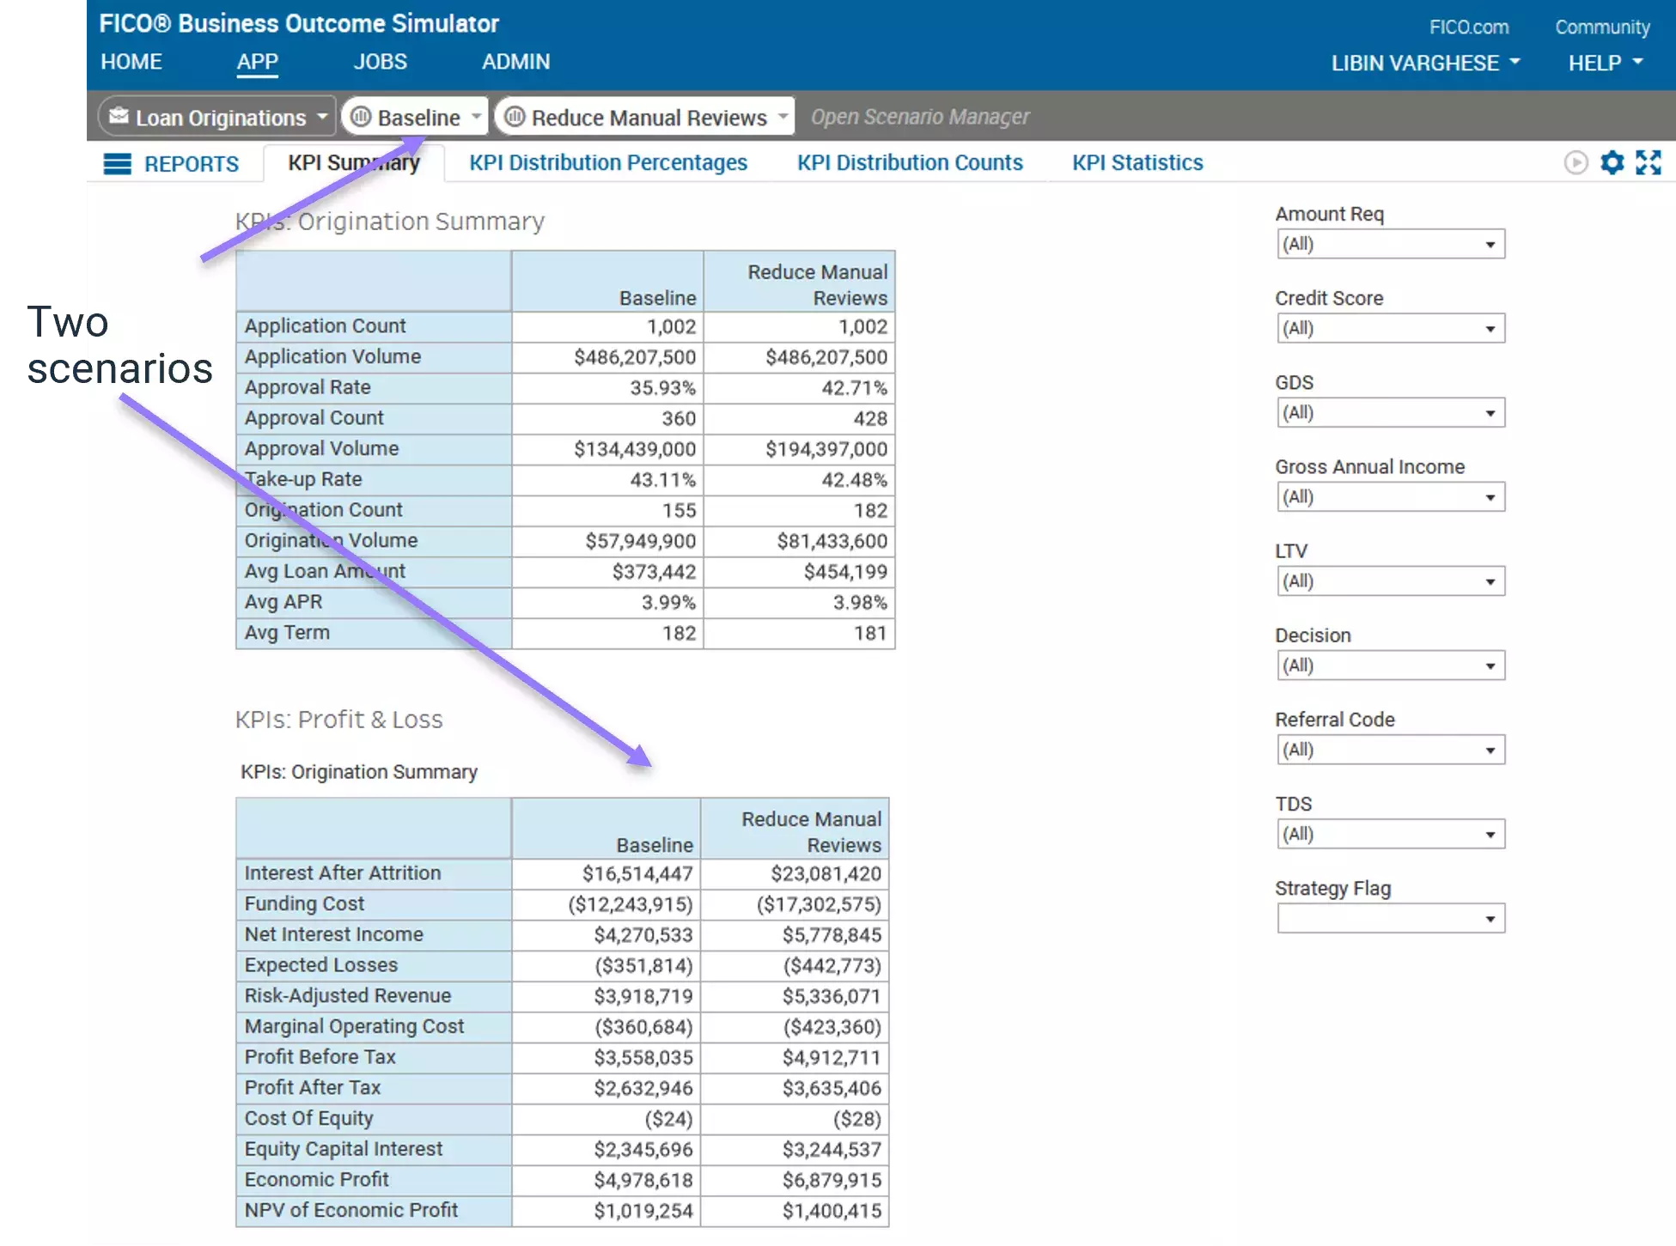The width and height of the screenshot is (1676, 1246).
Task: Open the ADMIN menu
Action: [515, 61]
